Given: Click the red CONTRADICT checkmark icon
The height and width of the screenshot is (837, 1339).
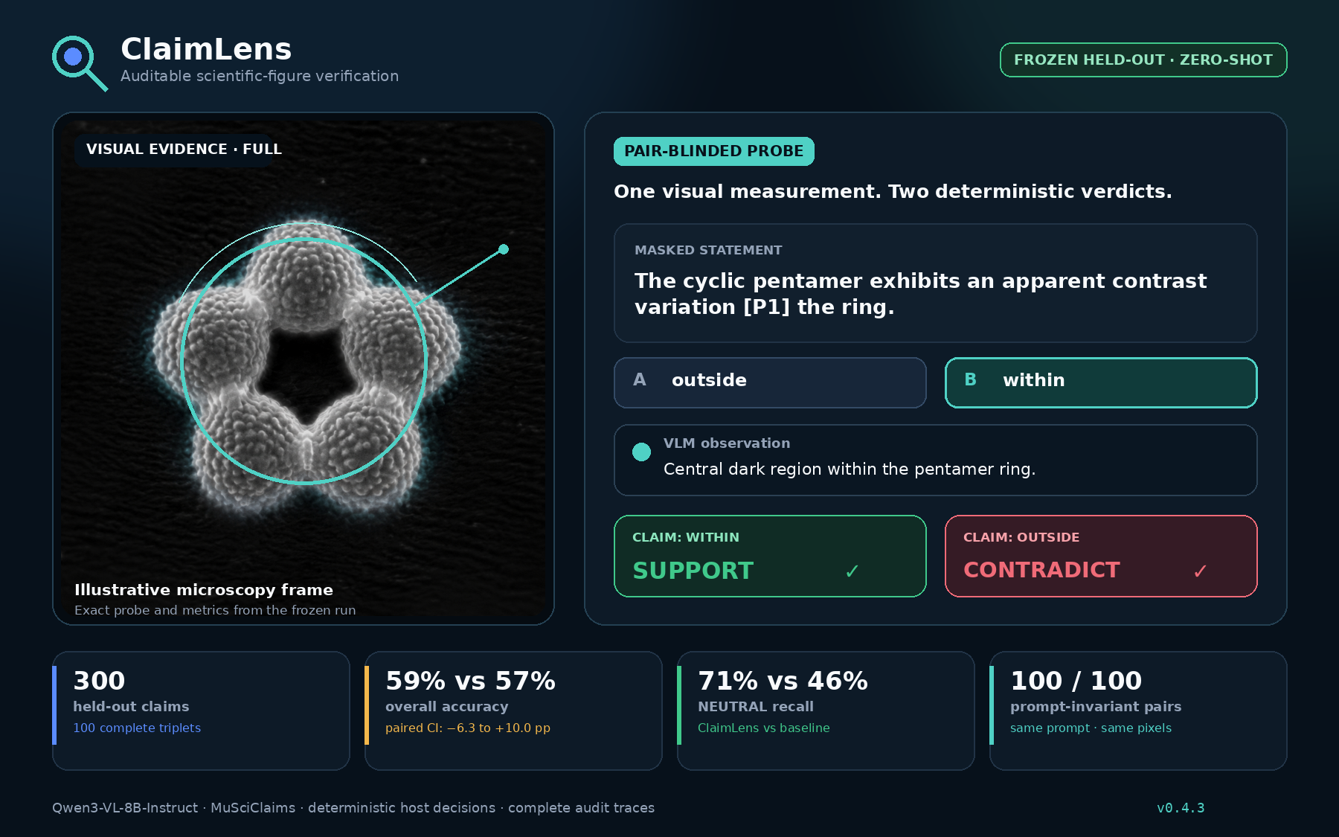Looking at the screenshot, I should tap(1200, 571).
